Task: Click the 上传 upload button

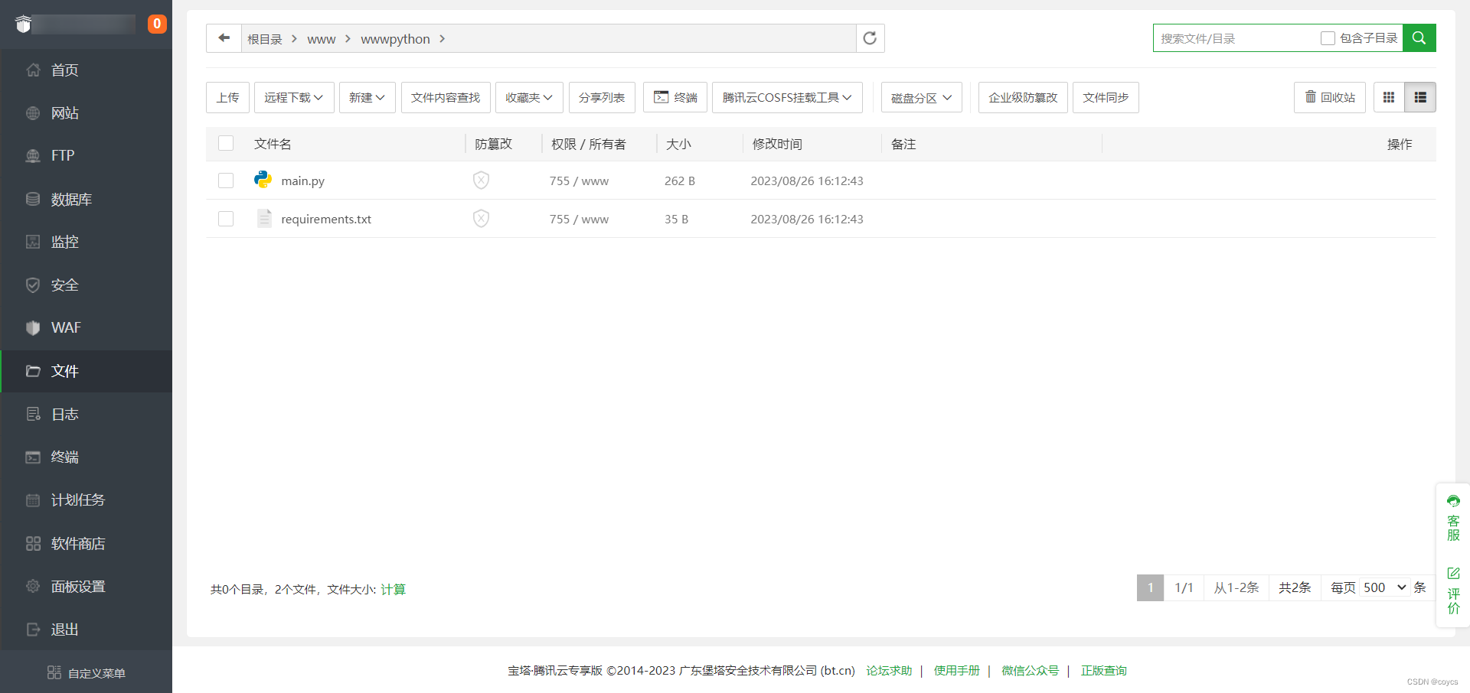Action: coord(227,97)
